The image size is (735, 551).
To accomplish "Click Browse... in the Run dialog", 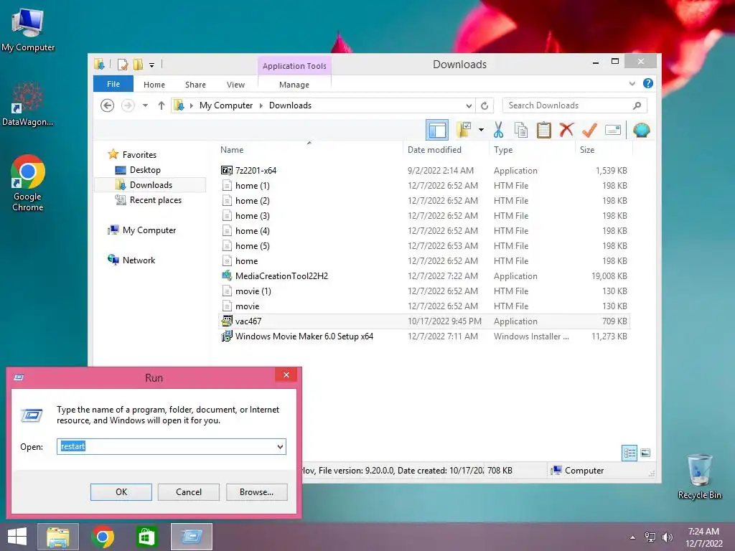I will click(x=256, y=492).
